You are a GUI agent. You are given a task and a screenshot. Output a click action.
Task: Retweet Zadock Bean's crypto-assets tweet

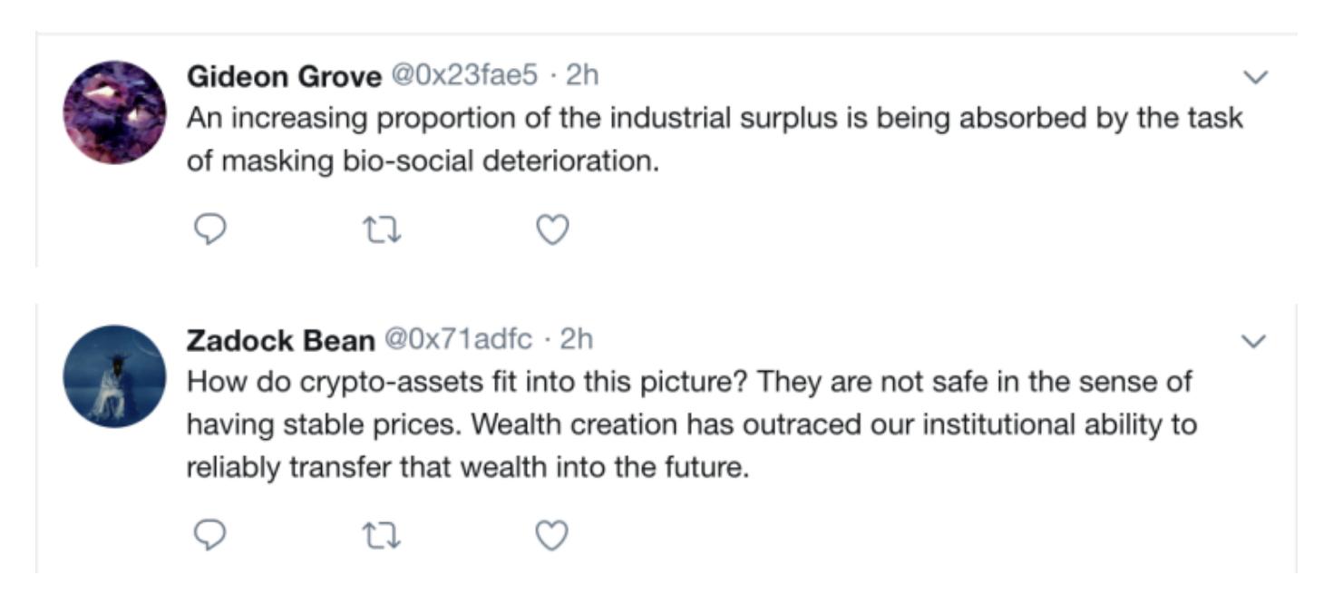382,535
